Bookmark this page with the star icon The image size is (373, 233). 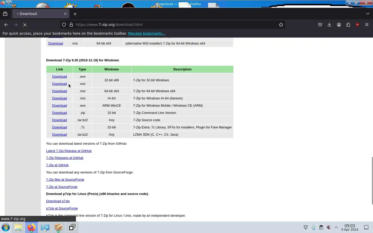click(281, 25)
